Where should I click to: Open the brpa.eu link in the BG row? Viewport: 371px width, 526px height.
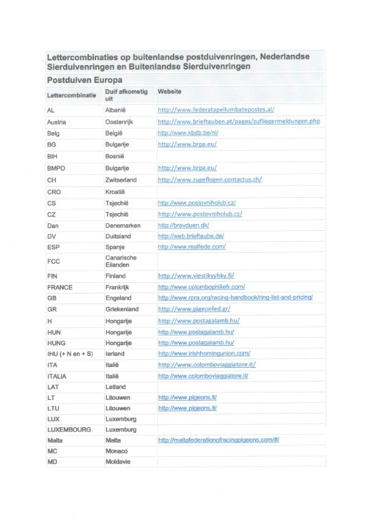click(187, 145)
